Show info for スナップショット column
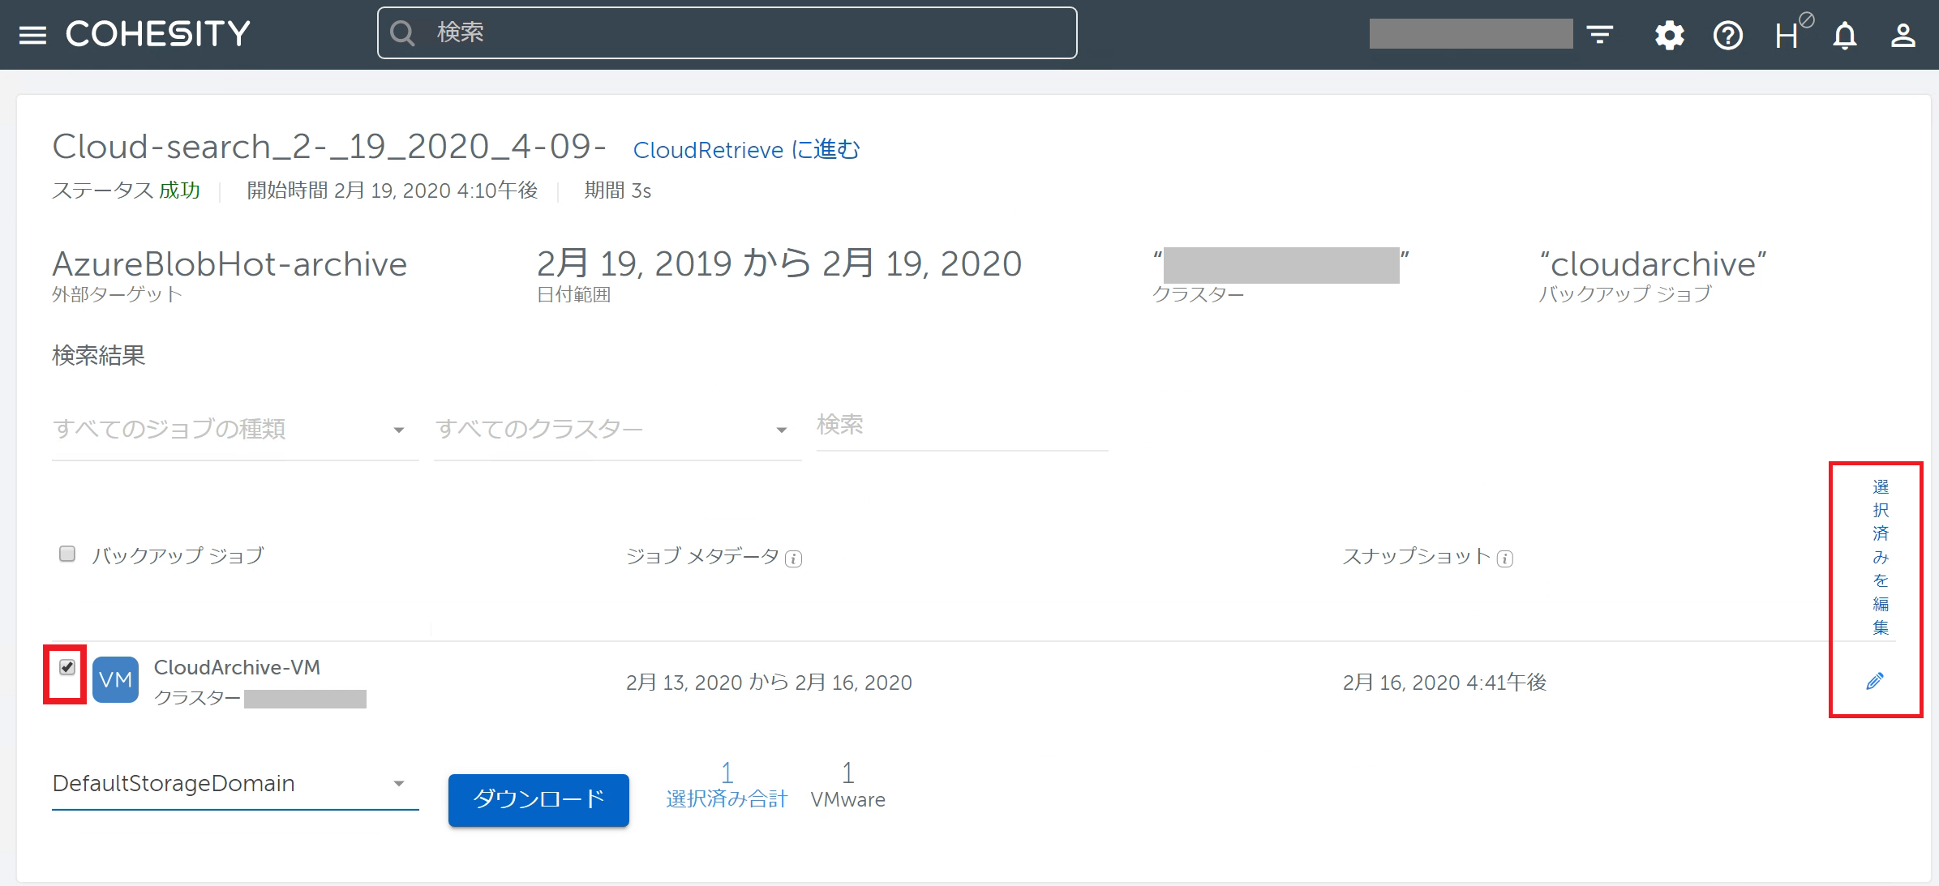1939x886 pixels. click(x=1505, y=559)
